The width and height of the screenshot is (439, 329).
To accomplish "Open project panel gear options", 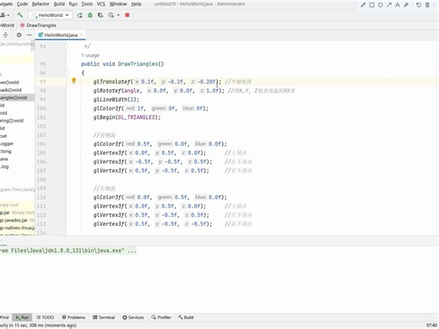I will [x=19, y=35].
